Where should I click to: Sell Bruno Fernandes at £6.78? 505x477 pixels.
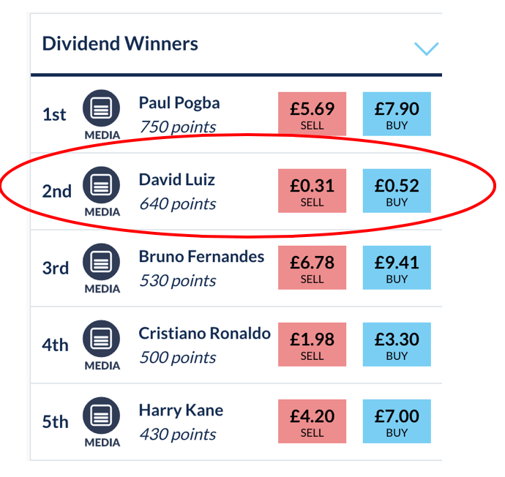(x=312, y=268)
